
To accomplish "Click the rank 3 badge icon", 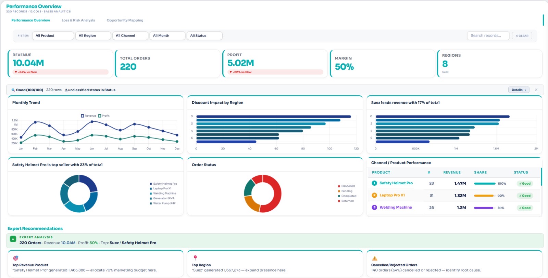I will (x=374, y=207).
